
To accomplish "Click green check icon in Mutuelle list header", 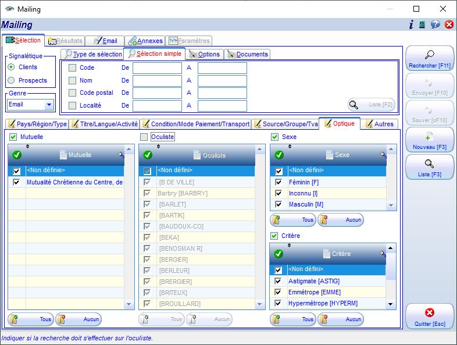I will [17, 155].
